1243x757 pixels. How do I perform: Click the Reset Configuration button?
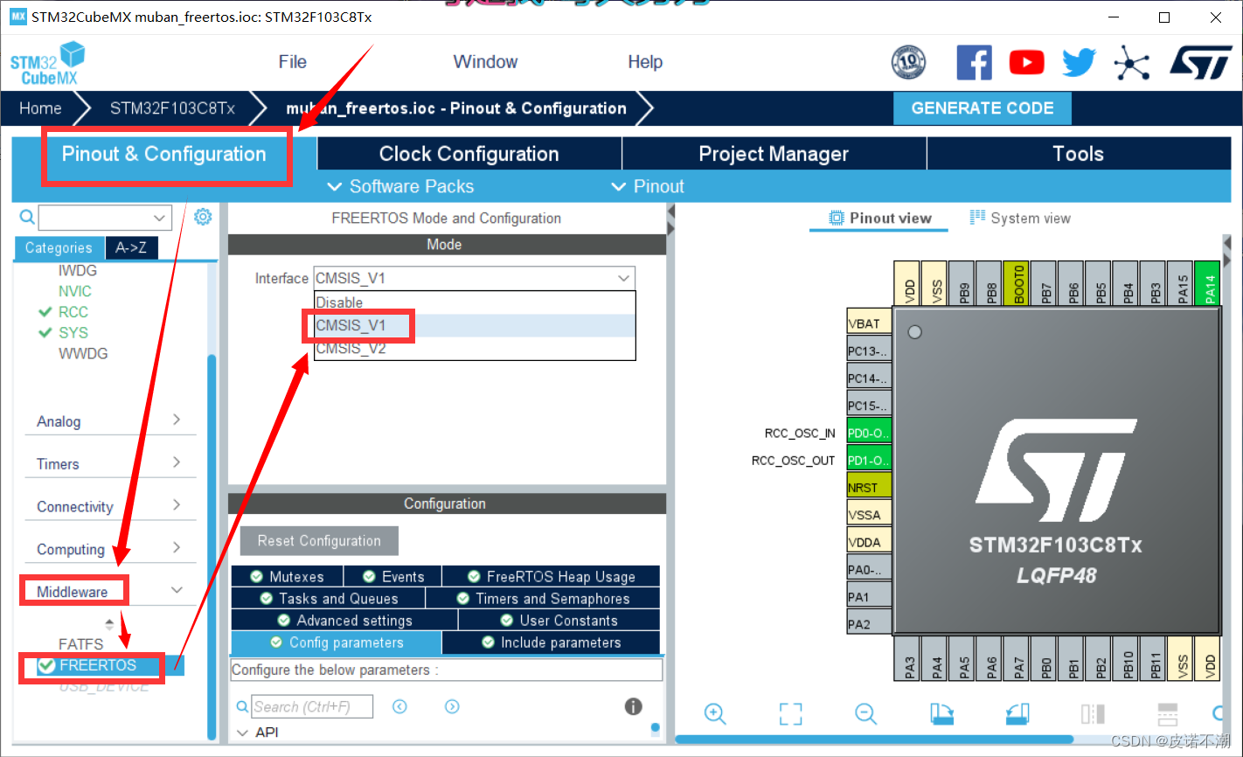319,541
